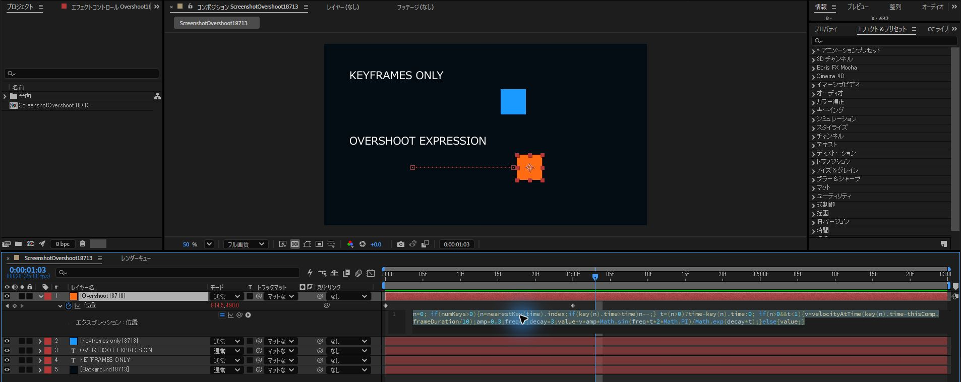Take a snapshot with the camera icon
The height and width of the screenshot is (382, 961).
(401, 244)
